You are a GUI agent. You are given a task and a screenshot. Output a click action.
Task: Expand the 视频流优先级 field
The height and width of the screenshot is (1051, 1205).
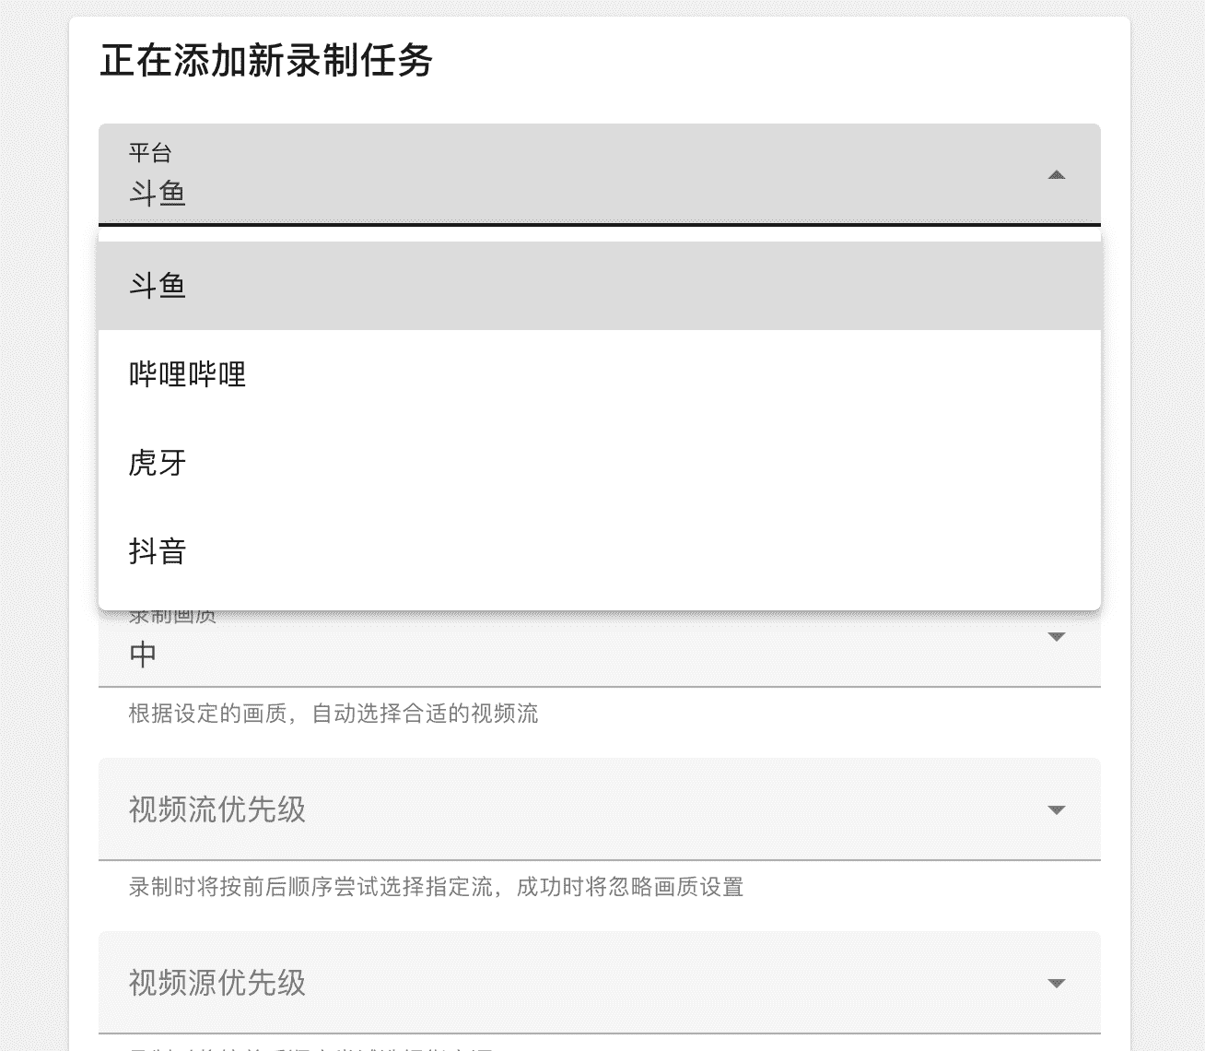coord(599,809)
